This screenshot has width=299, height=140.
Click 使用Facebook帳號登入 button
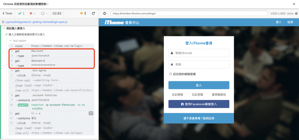(199, 104)
